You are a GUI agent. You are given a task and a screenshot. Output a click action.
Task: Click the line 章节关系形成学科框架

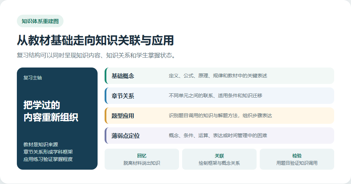(x=48, y=152)
